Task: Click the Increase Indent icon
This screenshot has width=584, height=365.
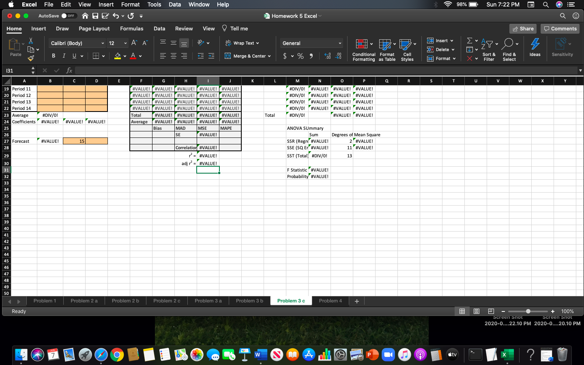Action: [x=211, y=56]
